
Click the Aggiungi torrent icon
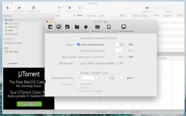pyautogui.click(x=8, y=8)
